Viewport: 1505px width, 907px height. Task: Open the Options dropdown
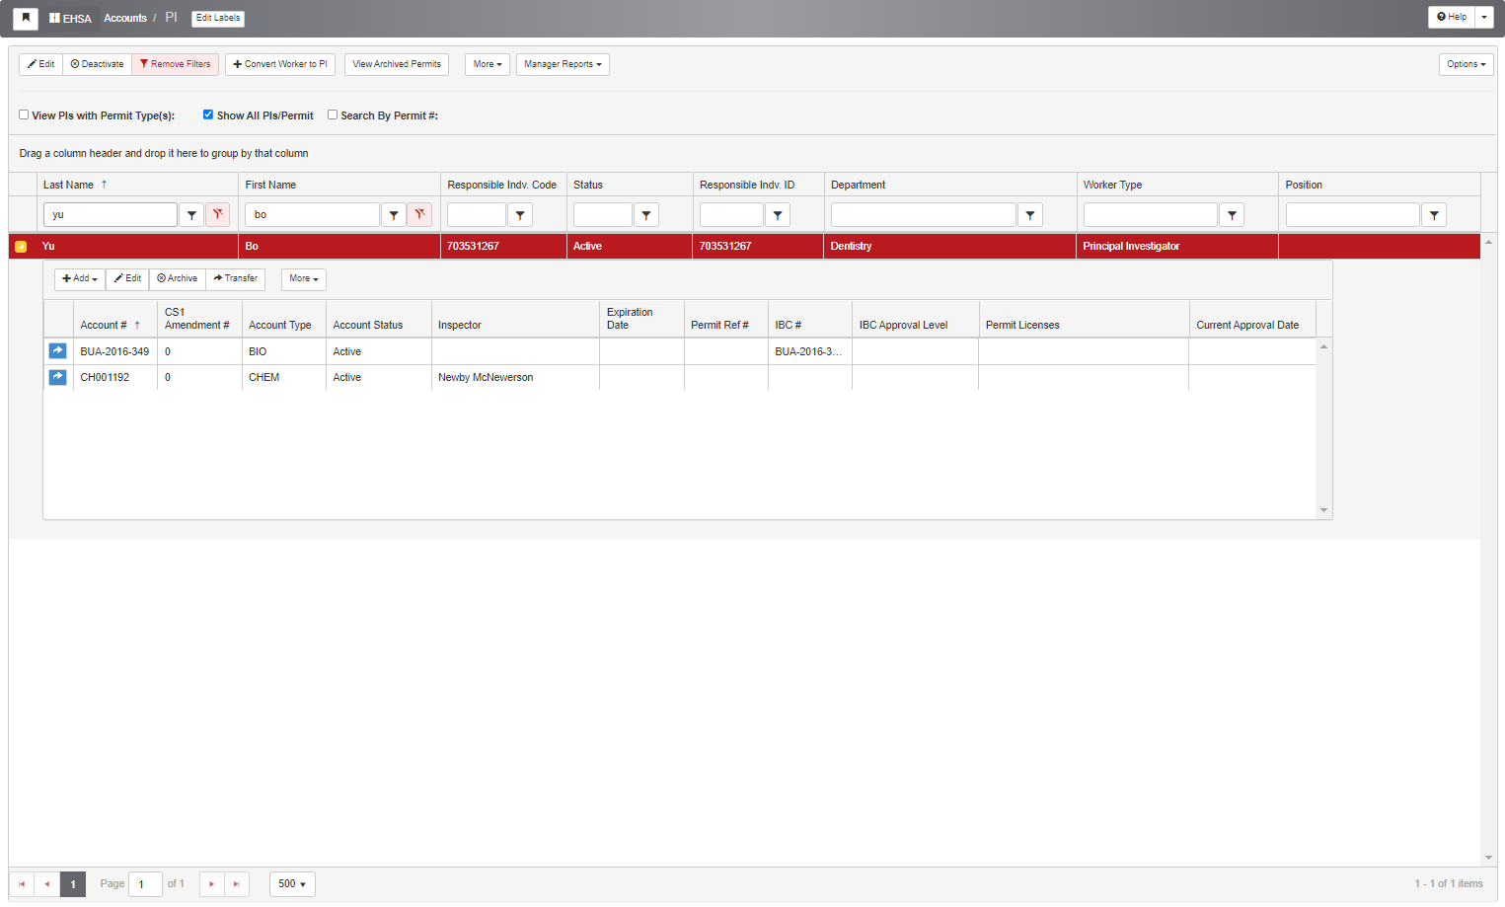pyautogui.click(x=1466, y=64)
